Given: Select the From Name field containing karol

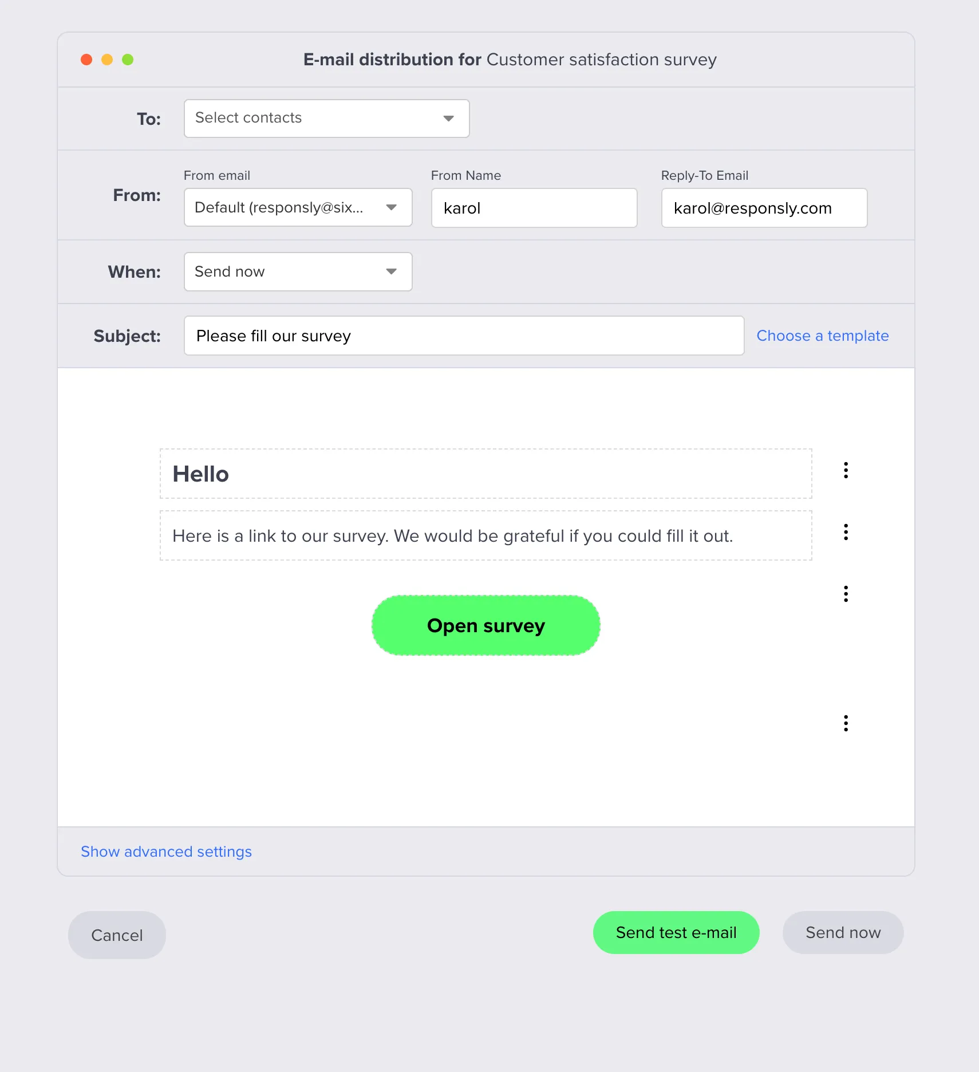Looking at the screenshot, I should click(x=533, y=208).
